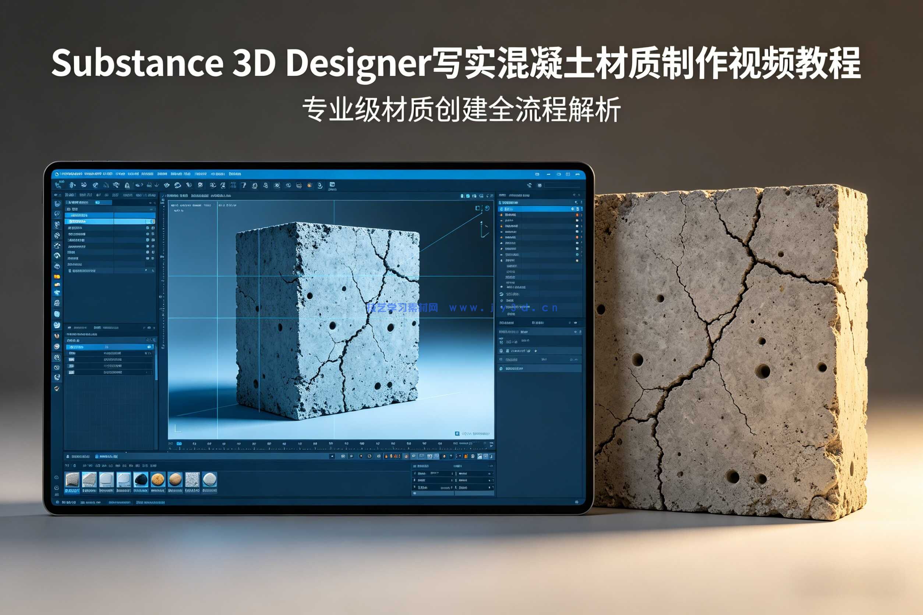The image size is (923, 615).
Task: Click the highlighted blue marker on the timeline ruler
Action: coord(179,444)
